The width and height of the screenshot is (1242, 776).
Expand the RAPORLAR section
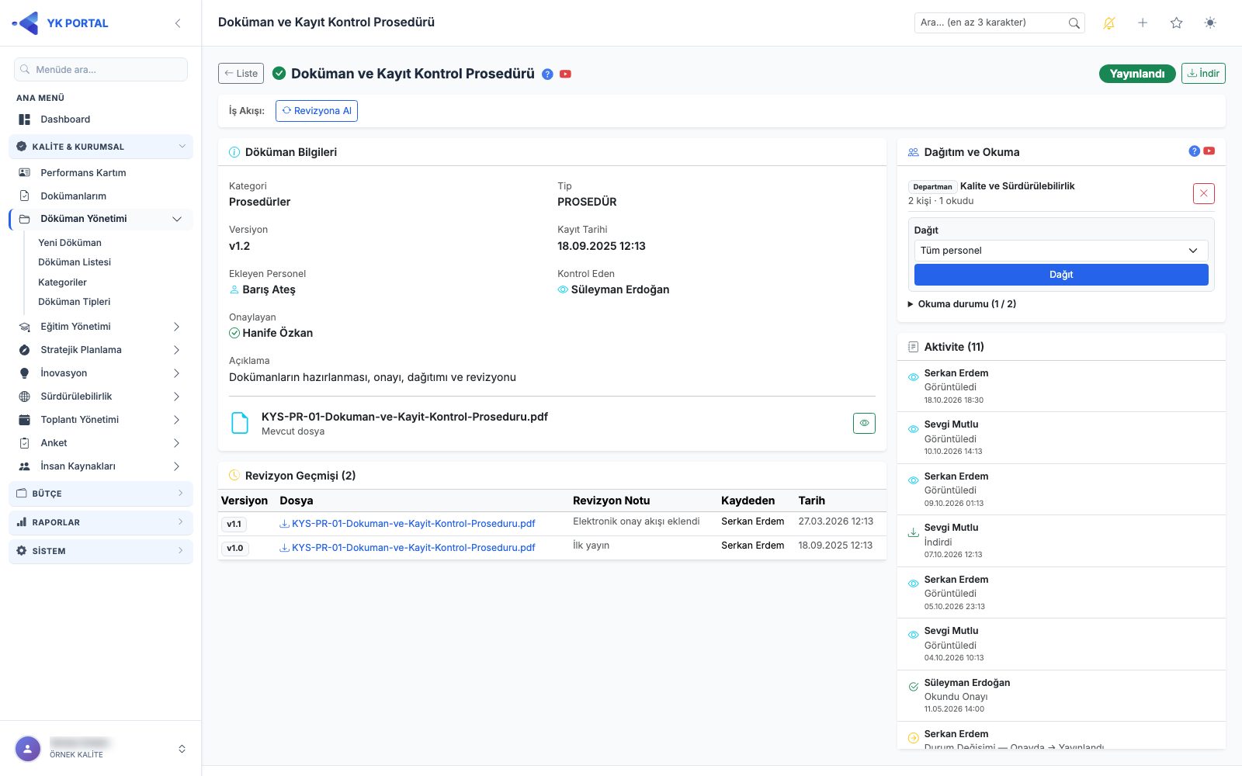tap(101, 522)
